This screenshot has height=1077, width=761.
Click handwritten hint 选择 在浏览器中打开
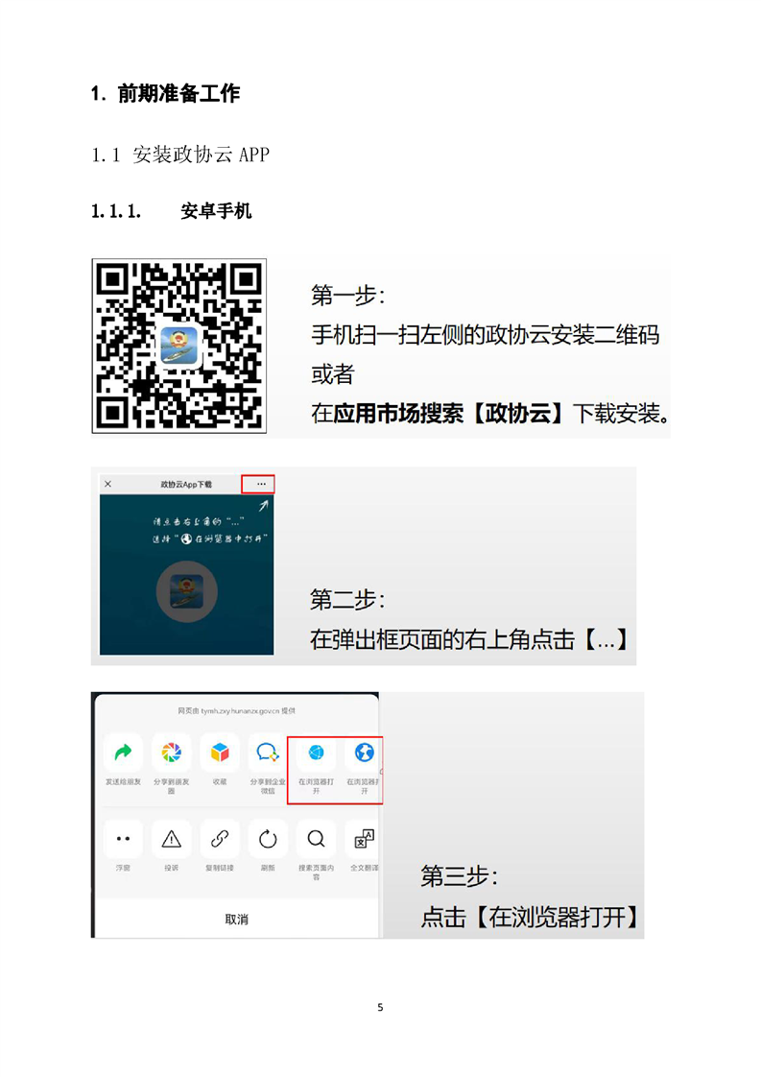(x=209, y=539)
